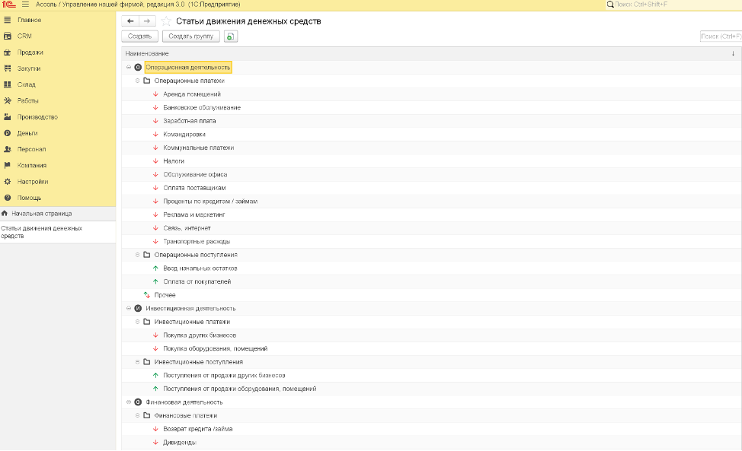Open the Деньги section in the sidebar

[27, 133]
